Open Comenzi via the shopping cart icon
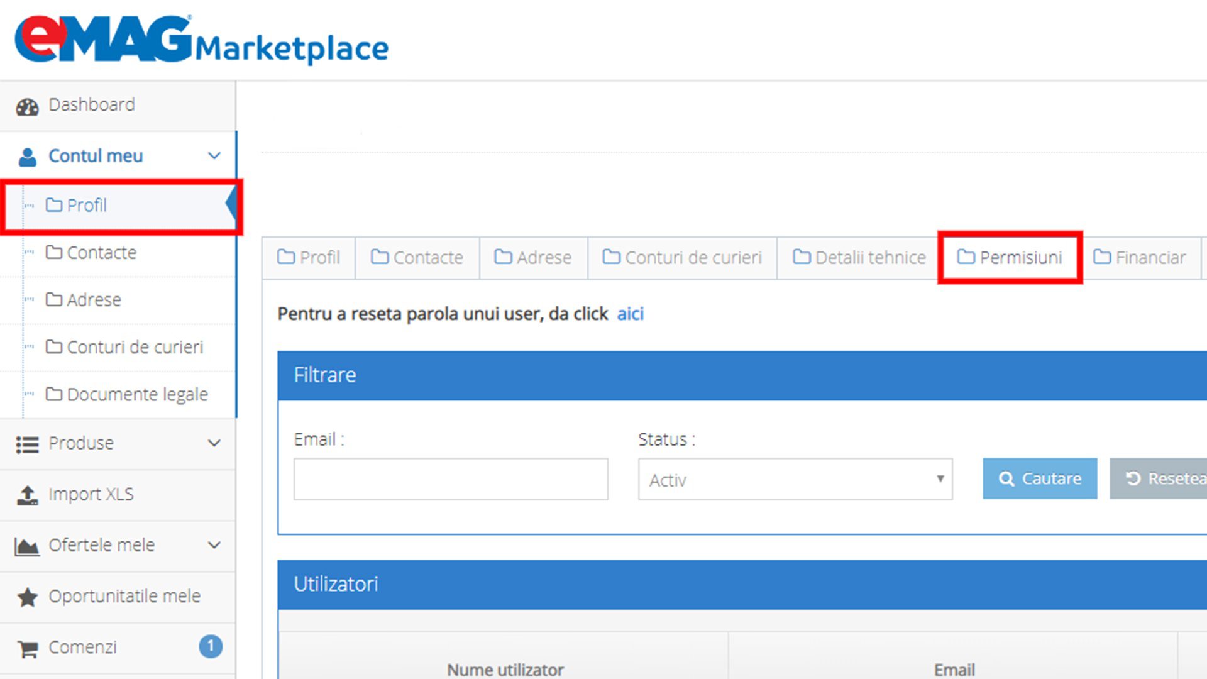 pyautogui.click(x=27, y=647)
